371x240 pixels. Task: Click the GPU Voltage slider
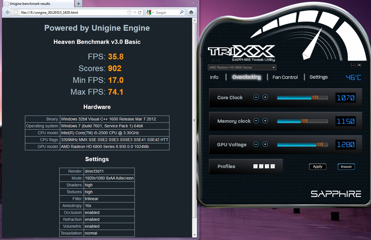(x=302, y=145)
